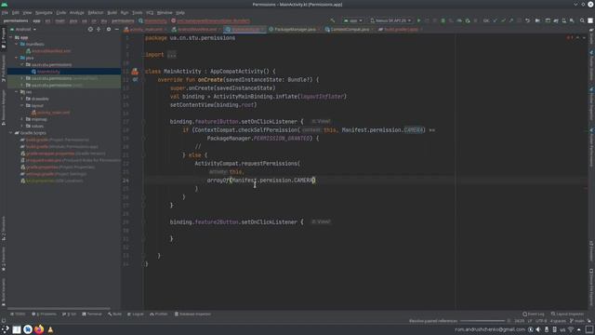Click horizontal scrollbar of Project panel

(59, 308)
